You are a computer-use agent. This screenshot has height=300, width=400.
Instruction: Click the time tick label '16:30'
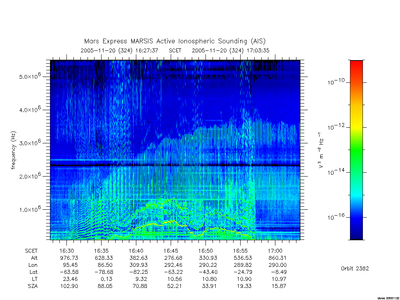(66, 251)
